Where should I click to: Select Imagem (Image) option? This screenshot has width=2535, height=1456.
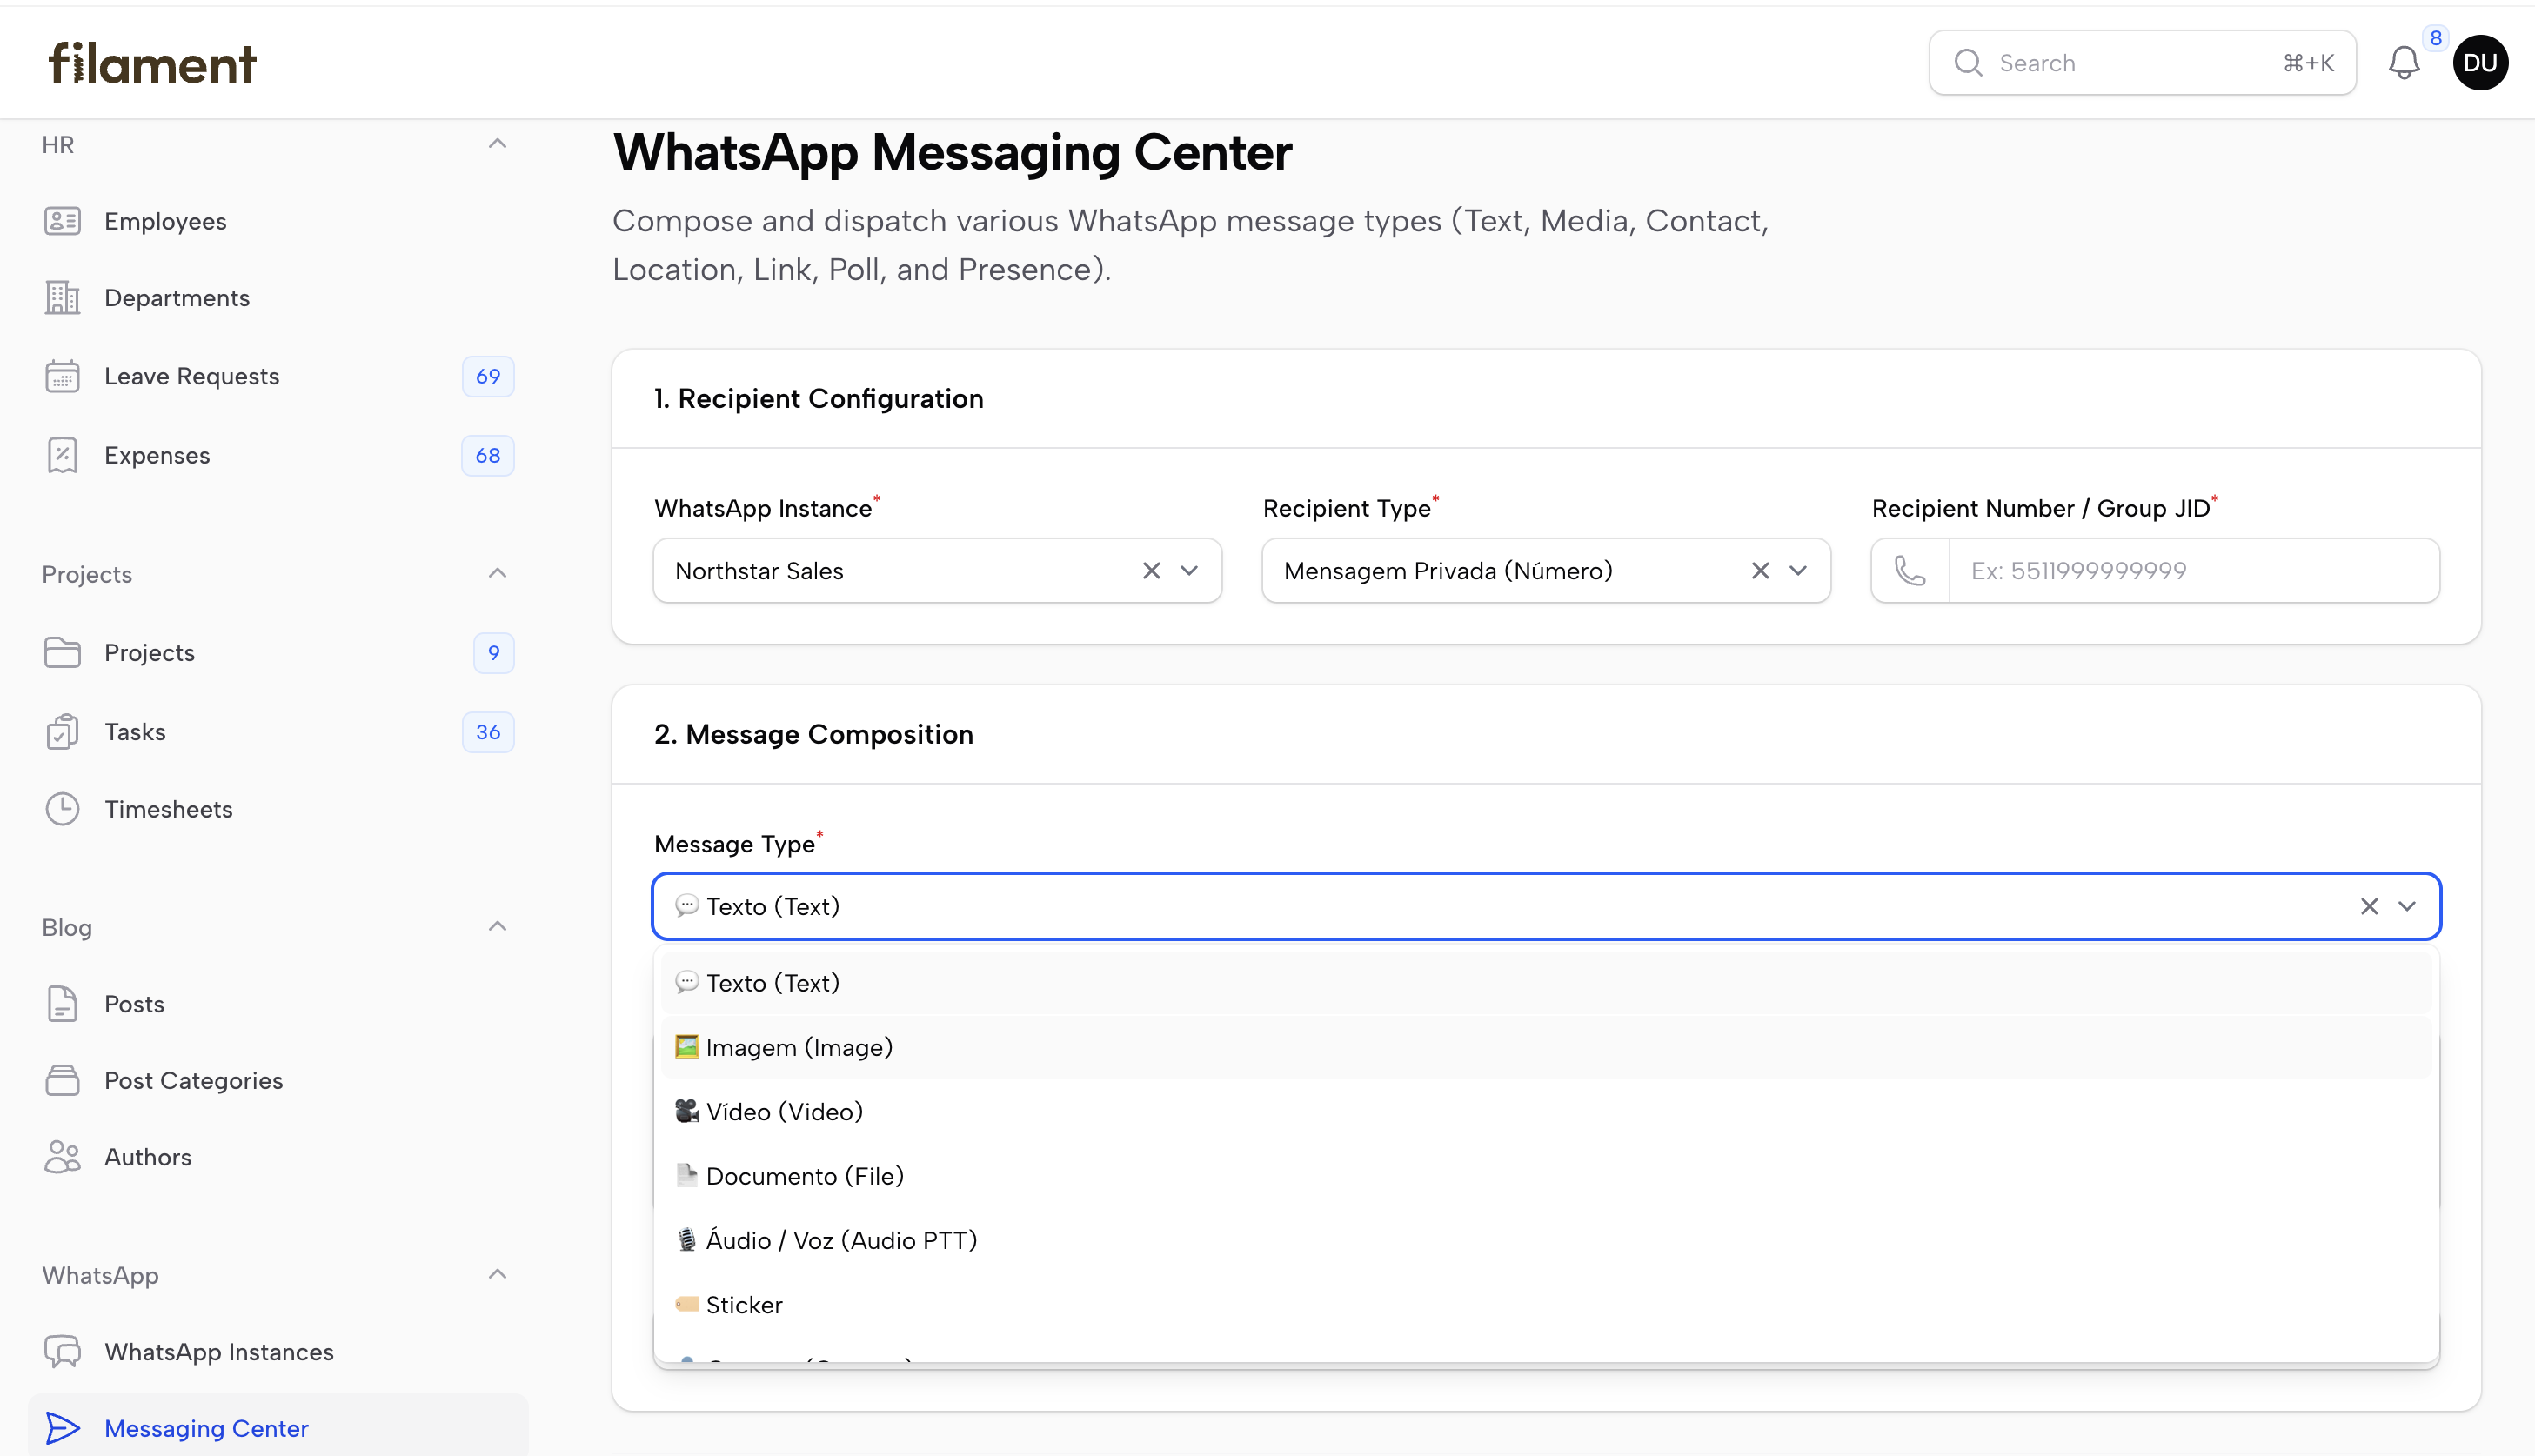(1546, 1047)
